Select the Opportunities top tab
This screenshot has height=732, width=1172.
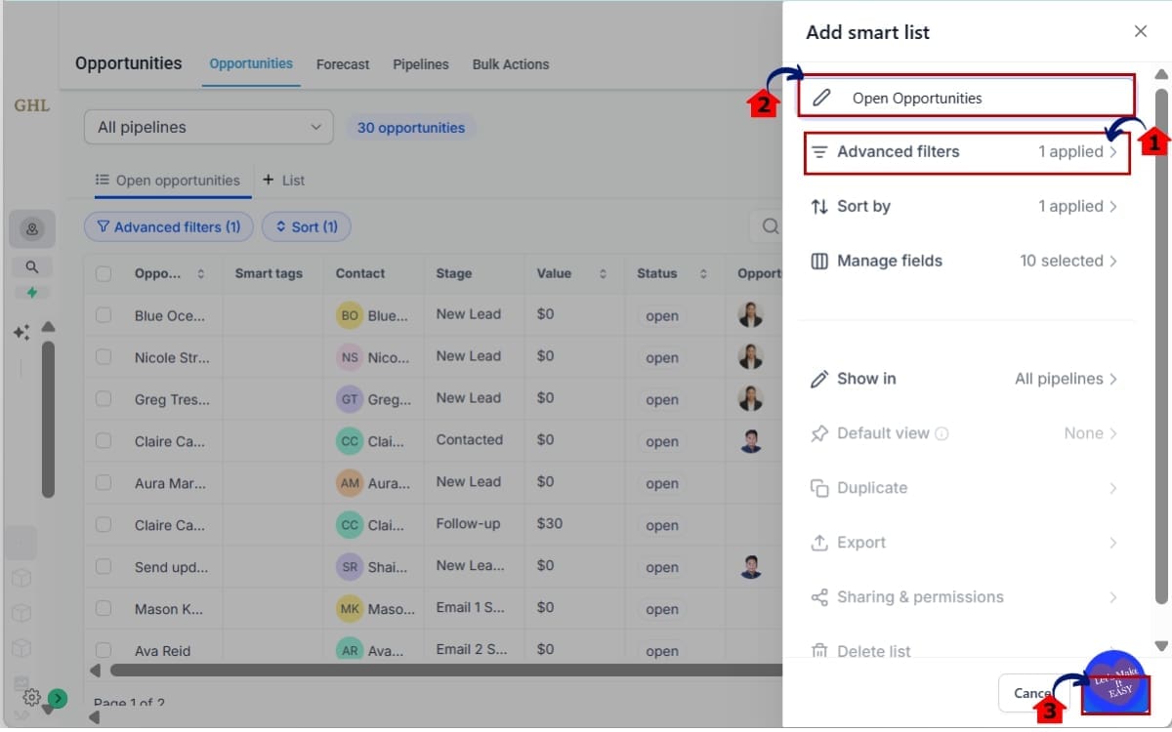pos(251,64)
